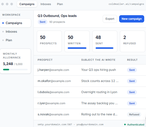The height and width of the screenshot is (127, 146).
Task: Click the Export button
Action: [110, 19]
